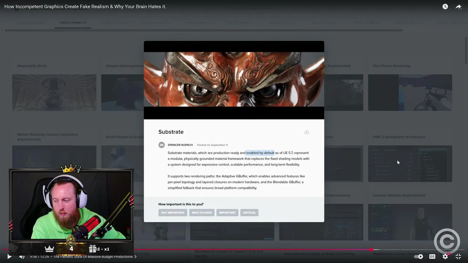Open the MegaLights (Beta) card thumbnail

pos(54,92)
